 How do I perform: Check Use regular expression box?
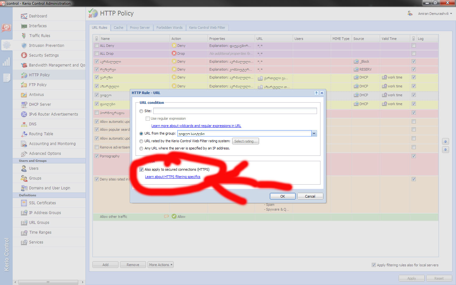(148, 118)
